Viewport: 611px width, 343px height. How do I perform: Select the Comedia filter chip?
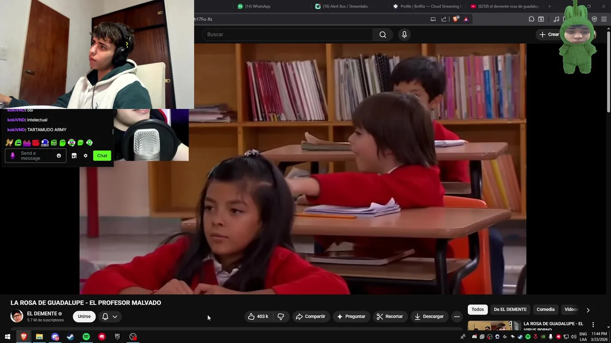(x=546, y=309)
